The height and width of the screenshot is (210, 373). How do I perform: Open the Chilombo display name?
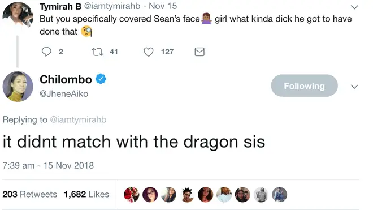66,79
